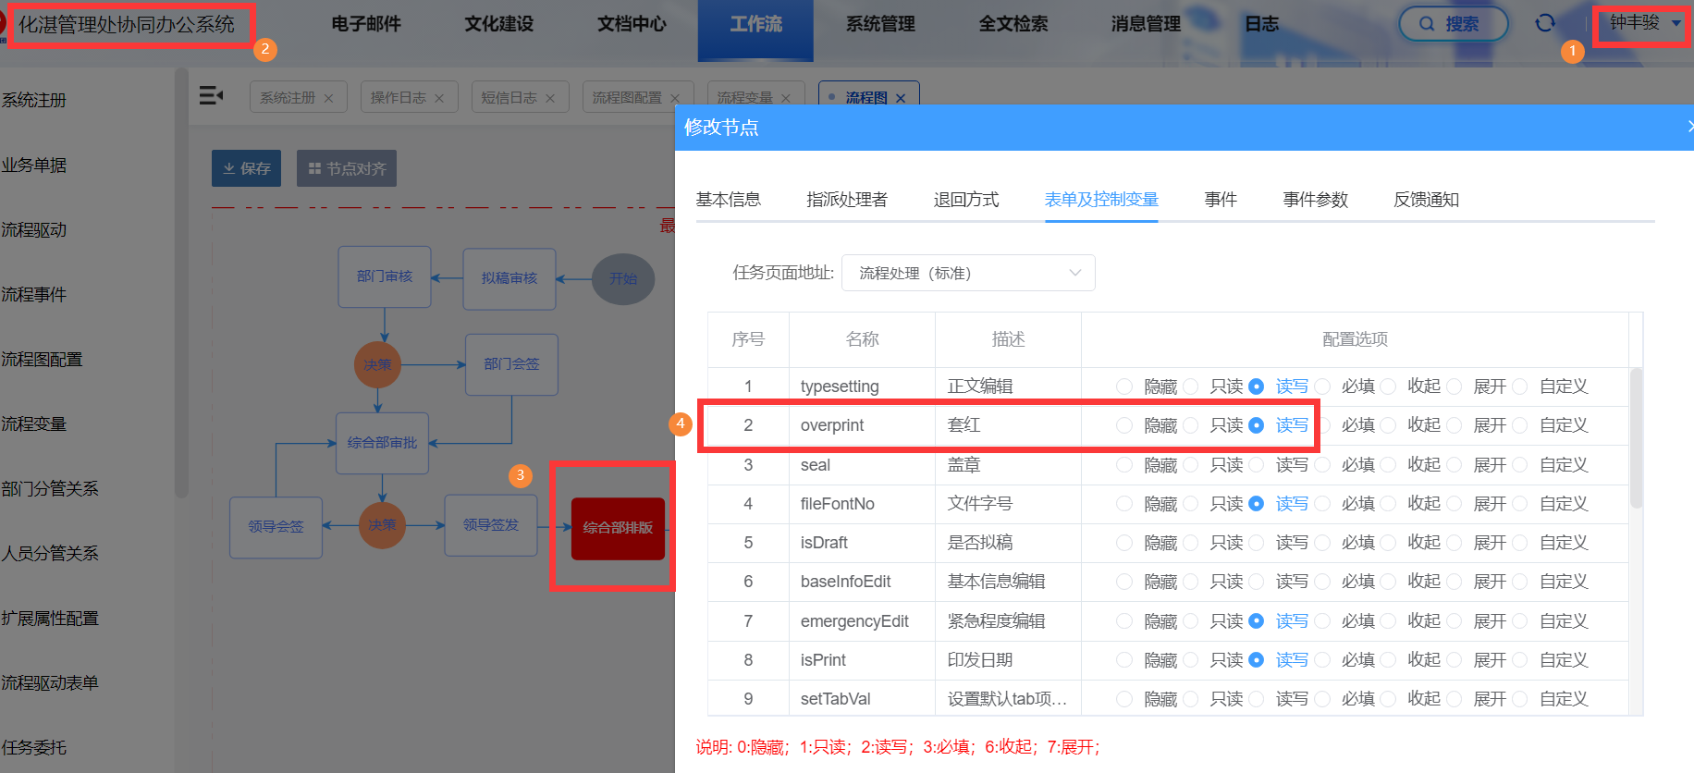Viewport: 1694px width, 773px height.
Task: Click the config table vertical scrollbar
Action: pos(1636,437)
